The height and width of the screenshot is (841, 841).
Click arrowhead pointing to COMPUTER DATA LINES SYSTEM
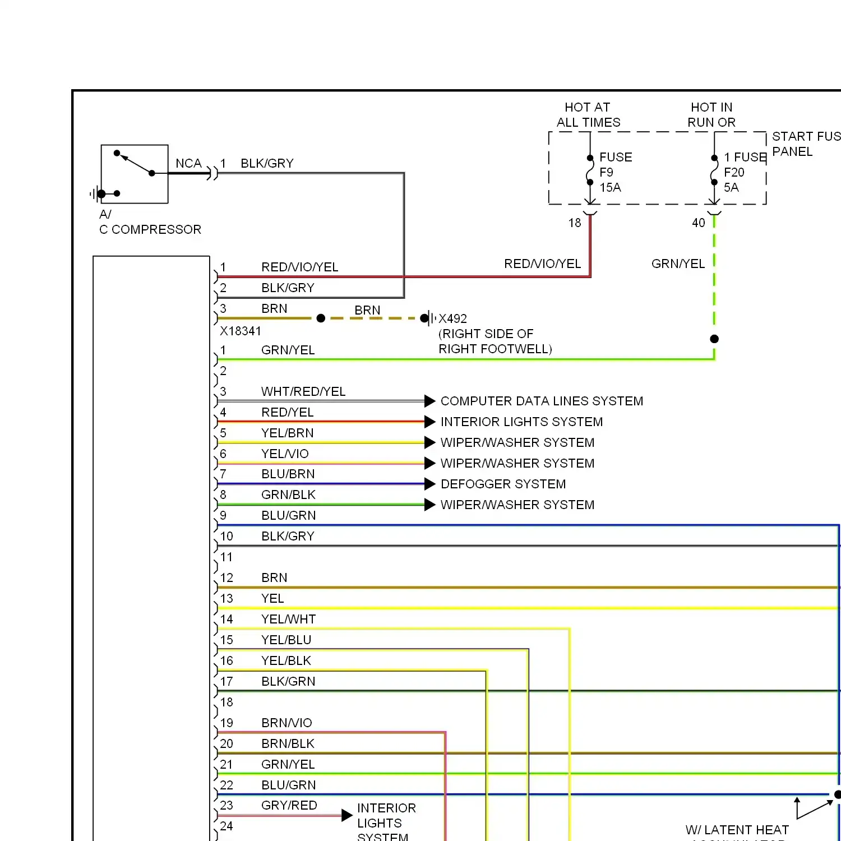tap(430, 401)
